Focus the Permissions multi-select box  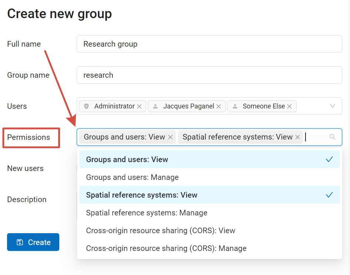click(209, 137)
